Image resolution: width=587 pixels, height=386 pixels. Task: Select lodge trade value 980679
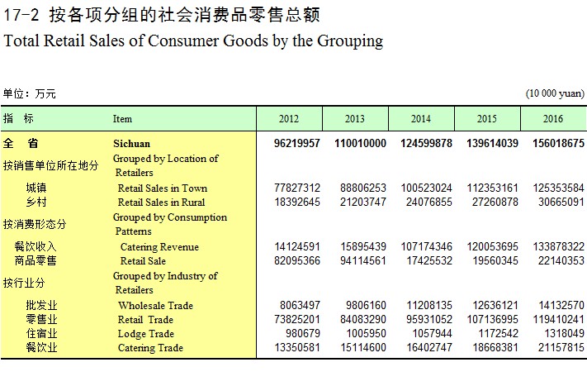pyautogui.click(x=302, y=333)
